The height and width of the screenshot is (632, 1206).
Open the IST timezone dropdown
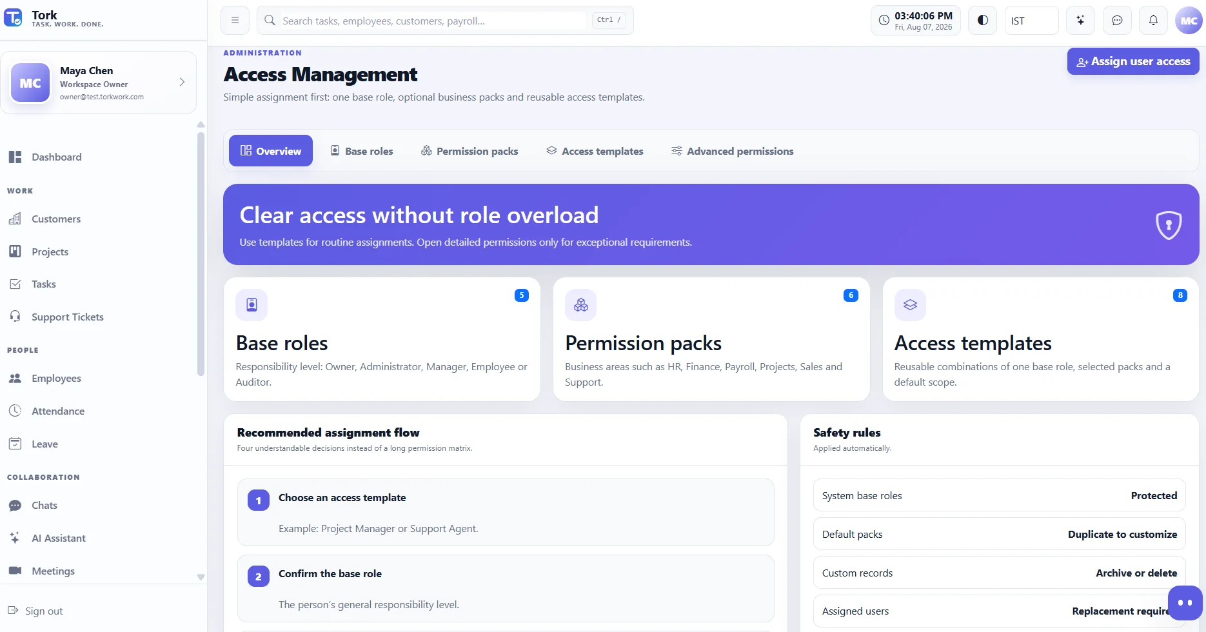click(x=1031, y=20)
